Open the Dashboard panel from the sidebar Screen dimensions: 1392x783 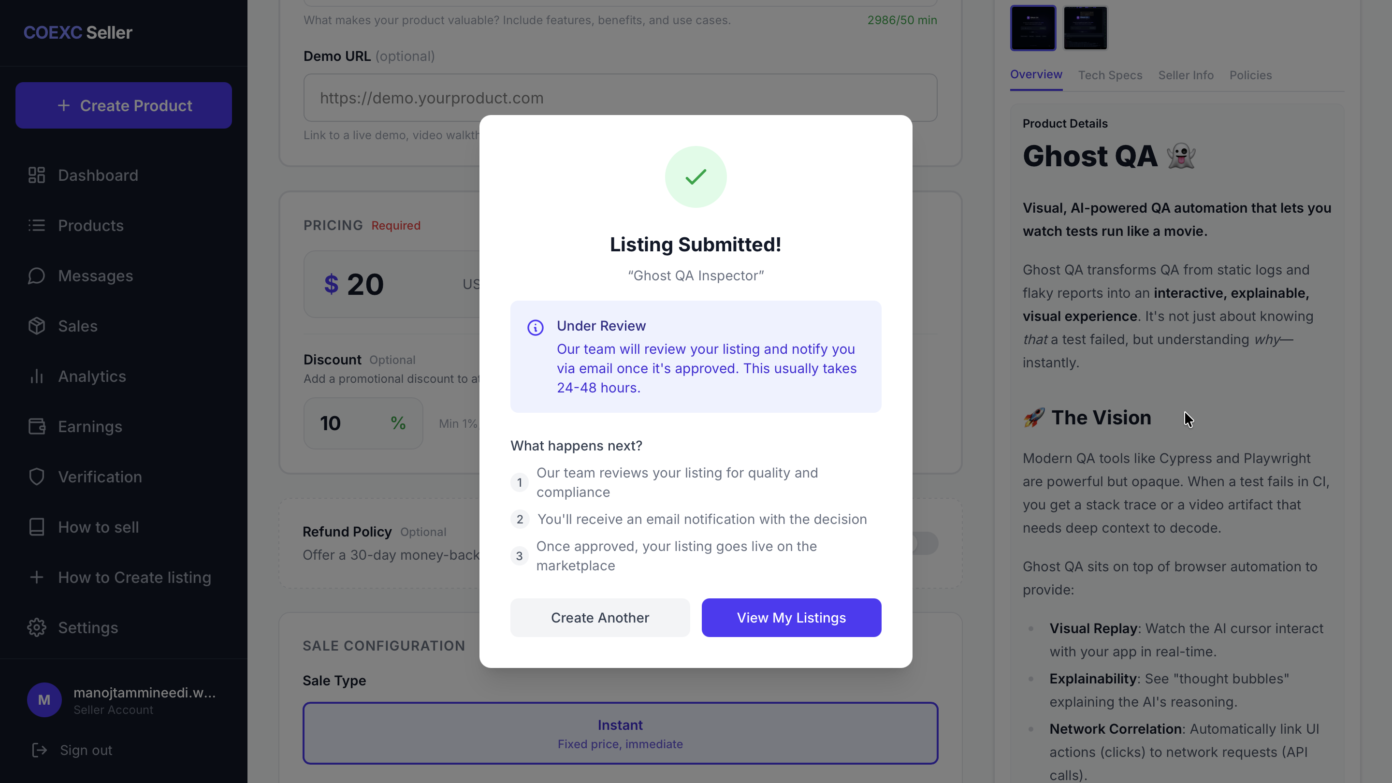click(x=97, y=175)
